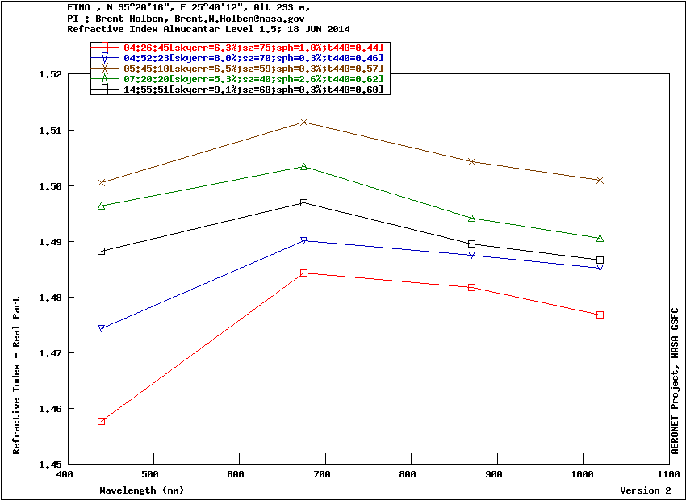Click the Version 2 text
Viewport: 686px width, 500px height.
pos(645,490)
